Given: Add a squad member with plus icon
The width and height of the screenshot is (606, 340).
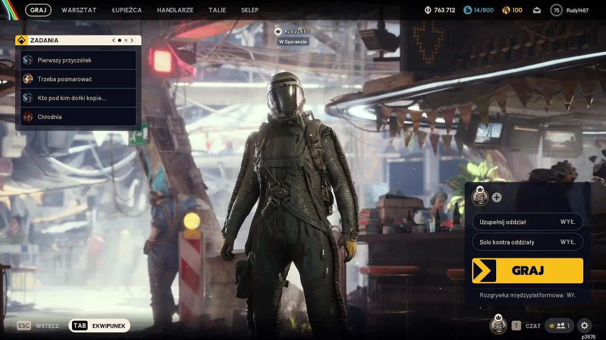Looking at the screenshot, I should (497, 197).
